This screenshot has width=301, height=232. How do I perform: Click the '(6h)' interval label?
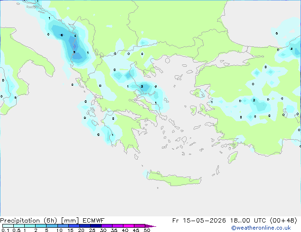pos(50,221)
